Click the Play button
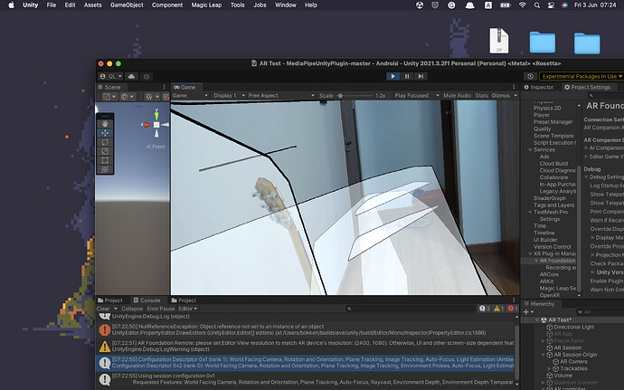Image resolution: width=624 pixels, height=390 pixels. click(x=393, y=77)
